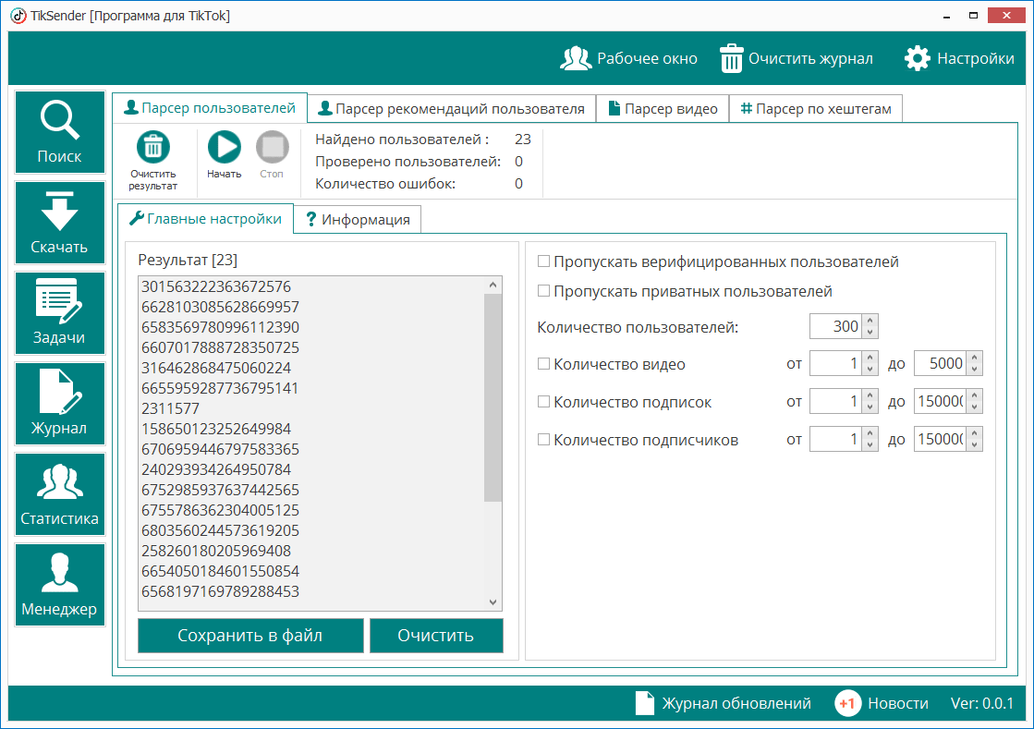This screenshot has width=1034, height=729.
Task: Increase Количество пользователей value with up arrow
Action: click(870, 321)
